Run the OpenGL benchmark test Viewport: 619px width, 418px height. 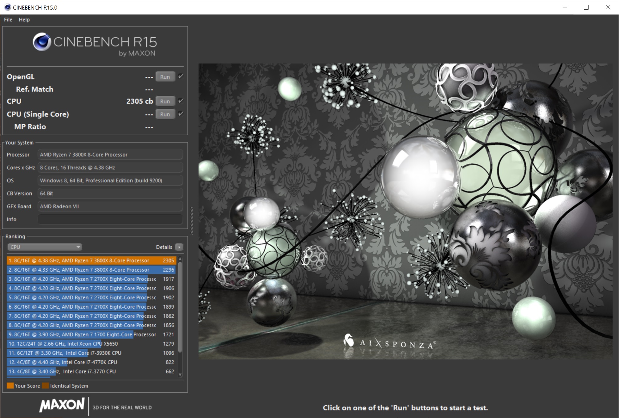tap(165, 77)
